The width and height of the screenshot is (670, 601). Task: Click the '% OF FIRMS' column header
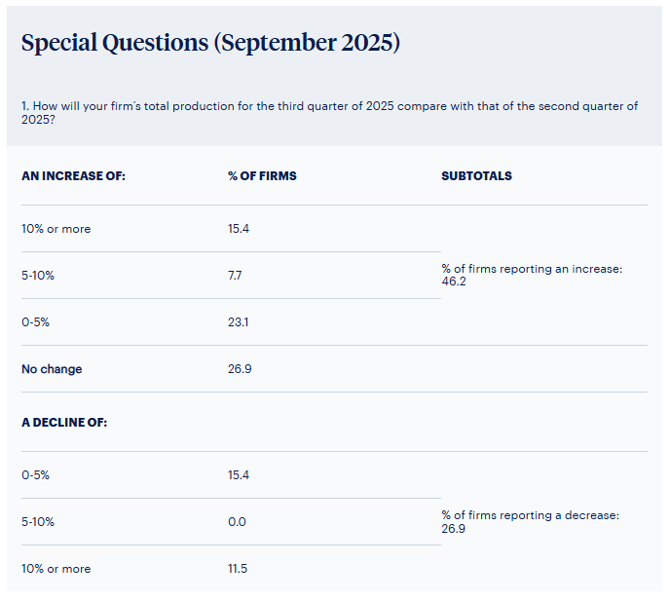point(262,176)
